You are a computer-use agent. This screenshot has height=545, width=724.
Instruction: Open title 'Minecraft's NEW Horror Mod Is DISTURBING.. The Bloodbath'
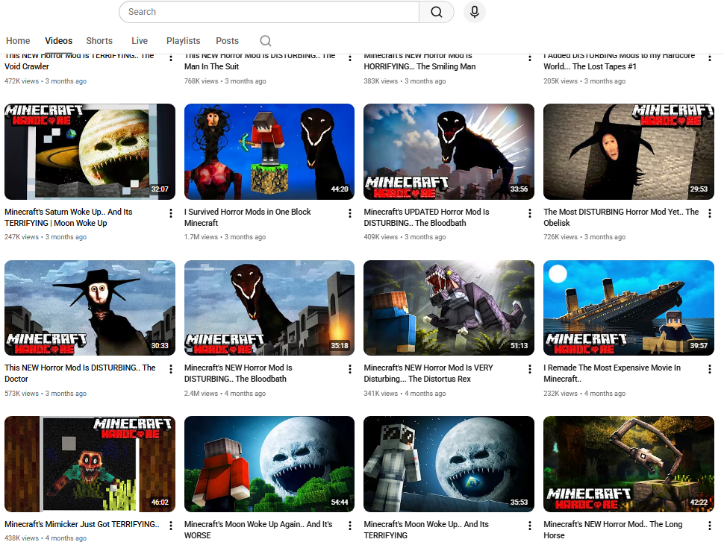[x=238, y=374]
